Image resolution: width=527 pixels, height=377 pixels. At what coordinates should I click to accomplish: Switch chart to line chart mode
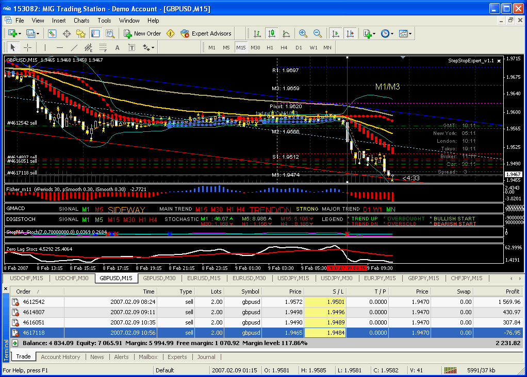tap(286, 33)
